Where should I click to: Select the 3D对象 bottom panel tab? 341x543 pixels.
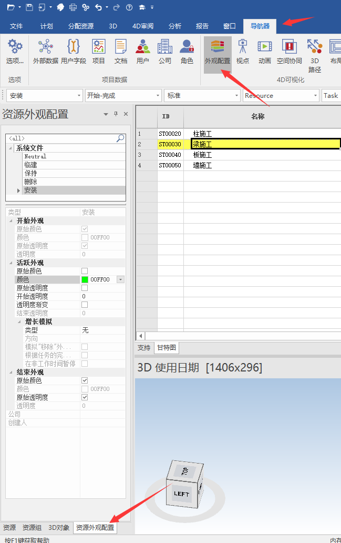(x=59, y=527)
